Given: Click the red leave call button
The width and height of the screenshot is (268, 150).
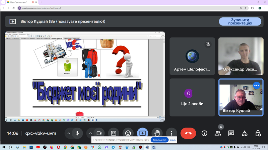Looking at the screenshot, I should [x=188, y=133].
